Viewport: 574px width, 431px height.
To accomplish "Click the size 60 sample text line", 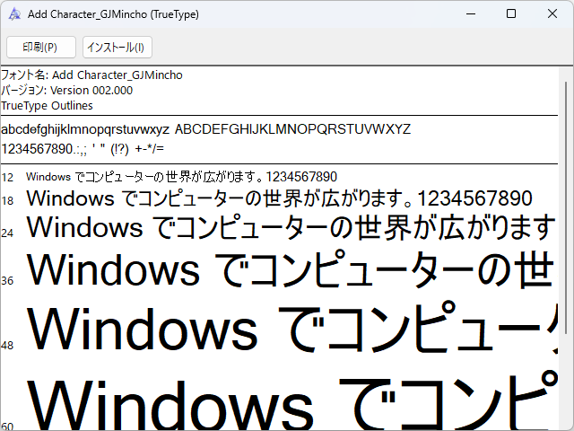I will pyautogui.click(x=291, y=401).
